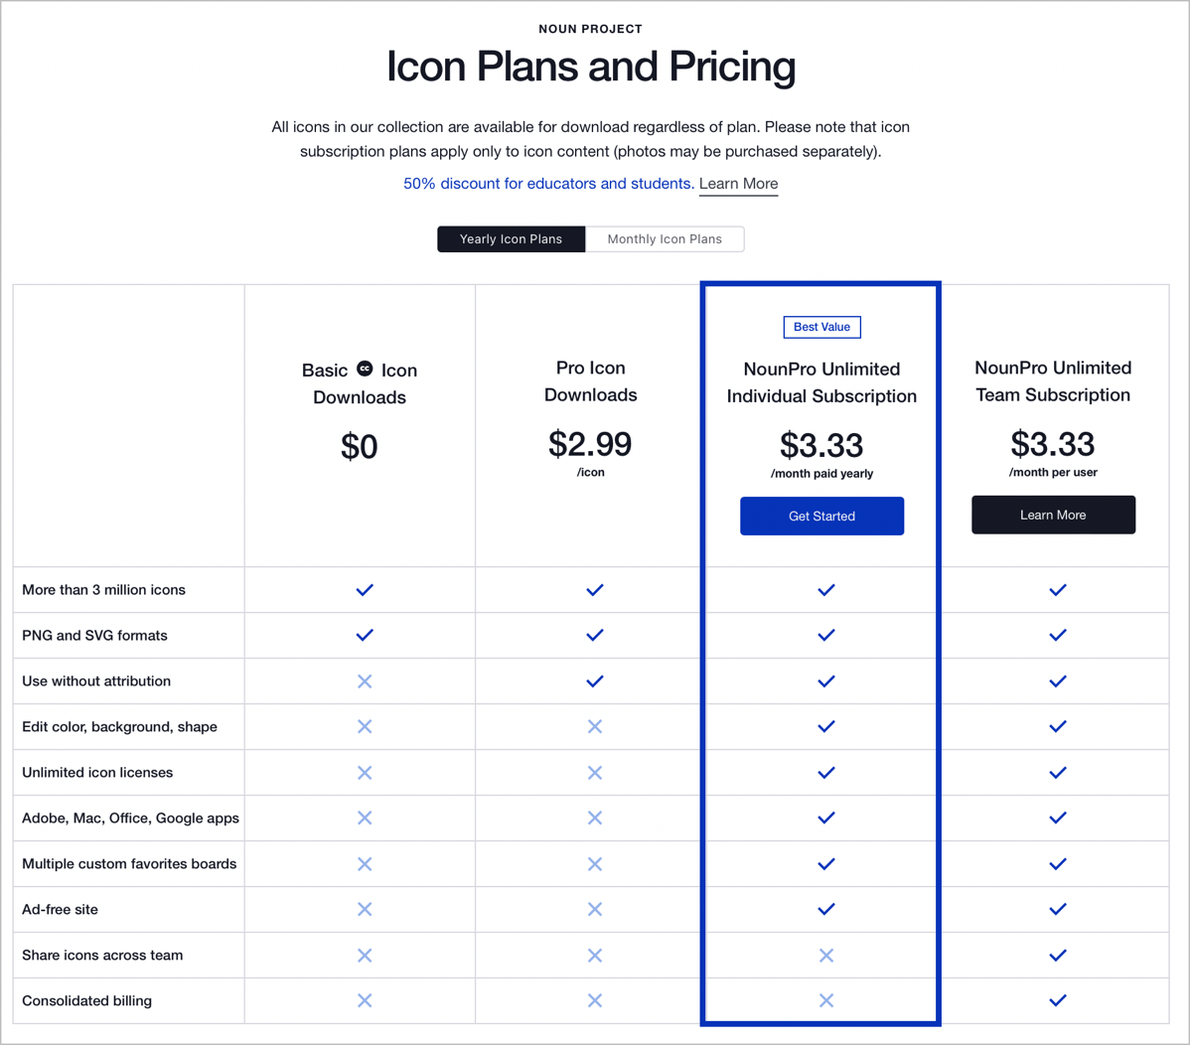Click the Team Subscription checkmark for Consolidated billing

(1058, 1000)
